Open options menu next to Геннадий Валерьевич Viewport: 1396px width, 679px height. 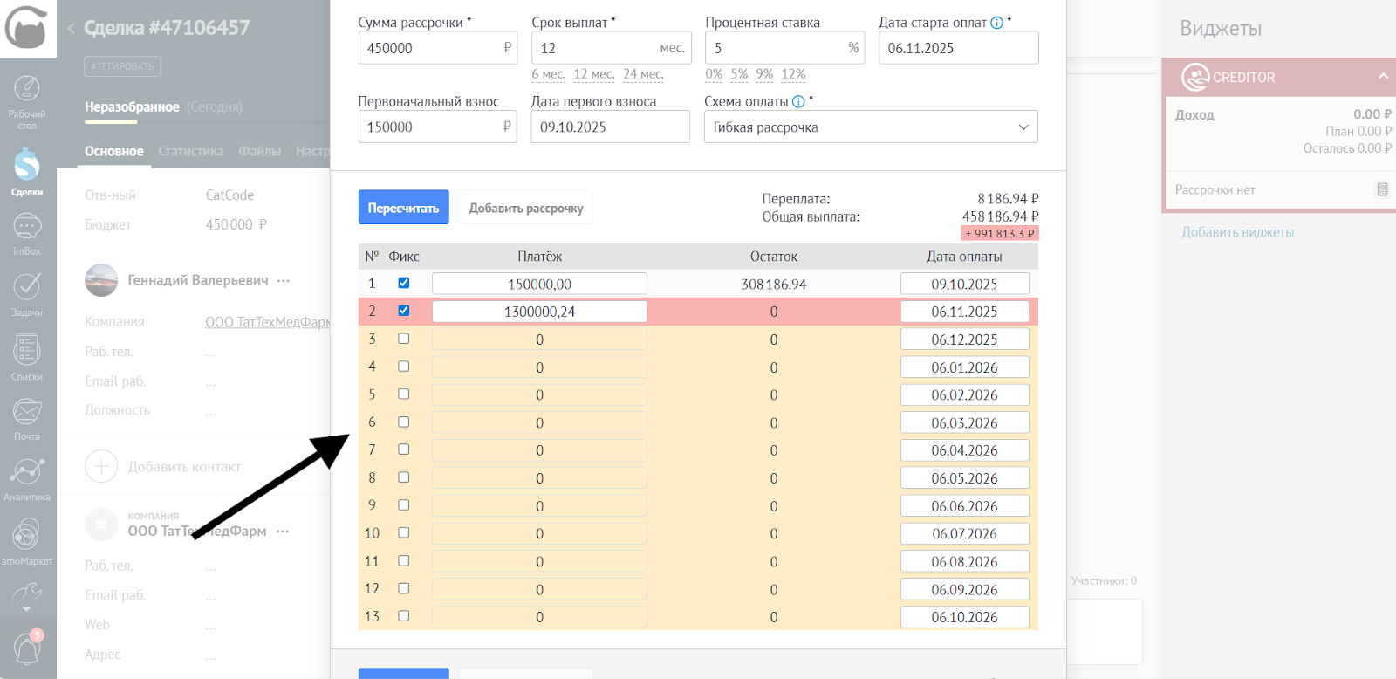point(283,281)
